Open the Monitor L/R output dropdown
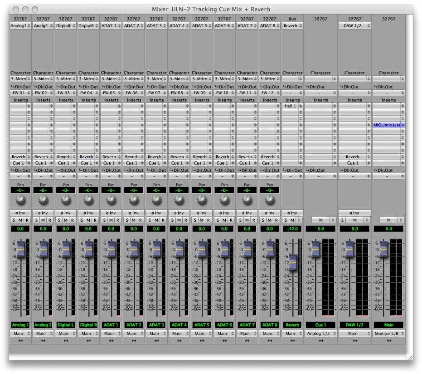Viewport: 422px width, 374px height. (x=388, y=334)
